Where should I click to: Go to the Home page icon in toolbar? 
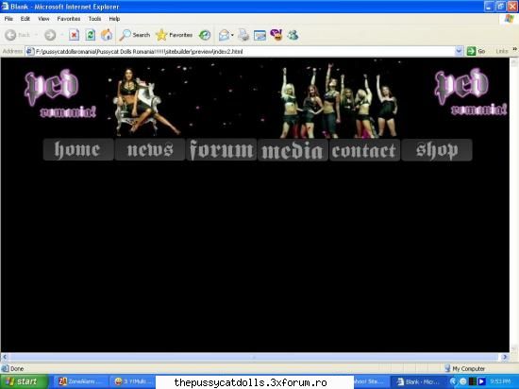107,35
